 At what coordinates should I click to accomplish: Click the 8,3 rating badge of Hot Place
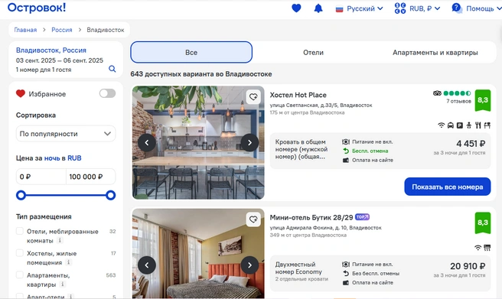pyautogui.click(x=483, y=100)
